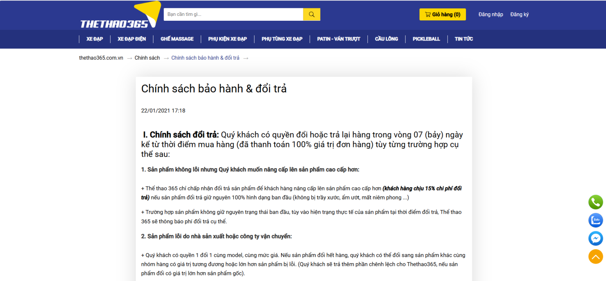Open the Giỏ hàng cart button
The image size is (606, 281).
click(442, 14)
